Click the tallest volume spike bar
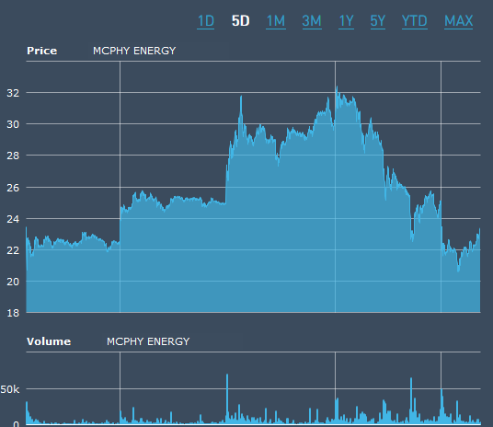493x427 pixels. pos(227,399)
